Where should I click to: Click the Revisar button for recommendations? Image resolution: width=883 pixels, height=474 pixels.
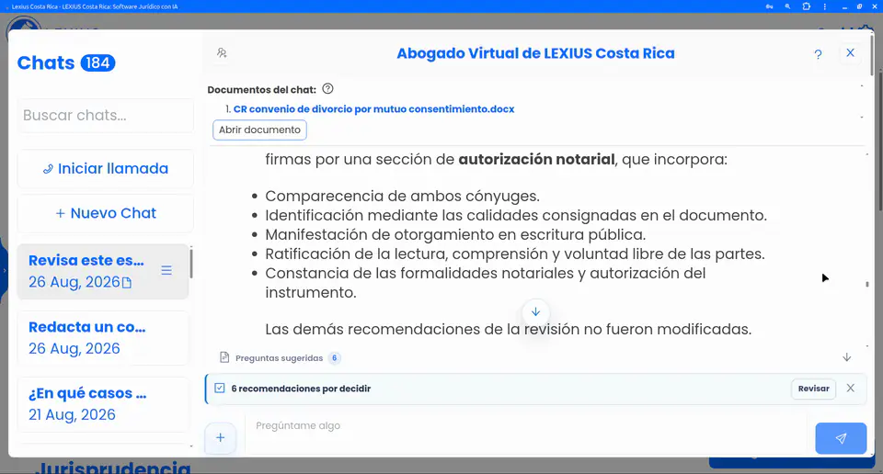click(813, 389)
